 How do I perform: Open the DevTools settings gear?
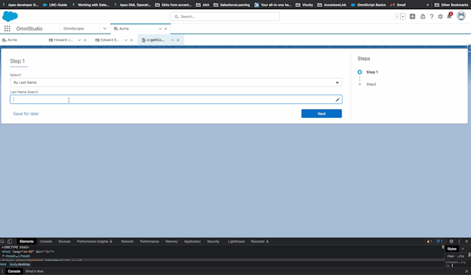pos(451,241)
